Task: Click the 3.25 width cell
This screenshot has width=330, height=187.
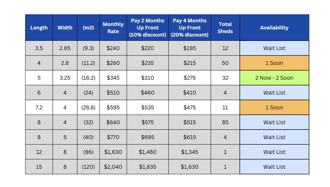Action: tap(65, 78)
